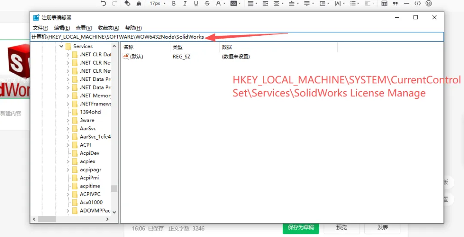Expand the 3ware key
464x237 pixels.
click(68, 120)
